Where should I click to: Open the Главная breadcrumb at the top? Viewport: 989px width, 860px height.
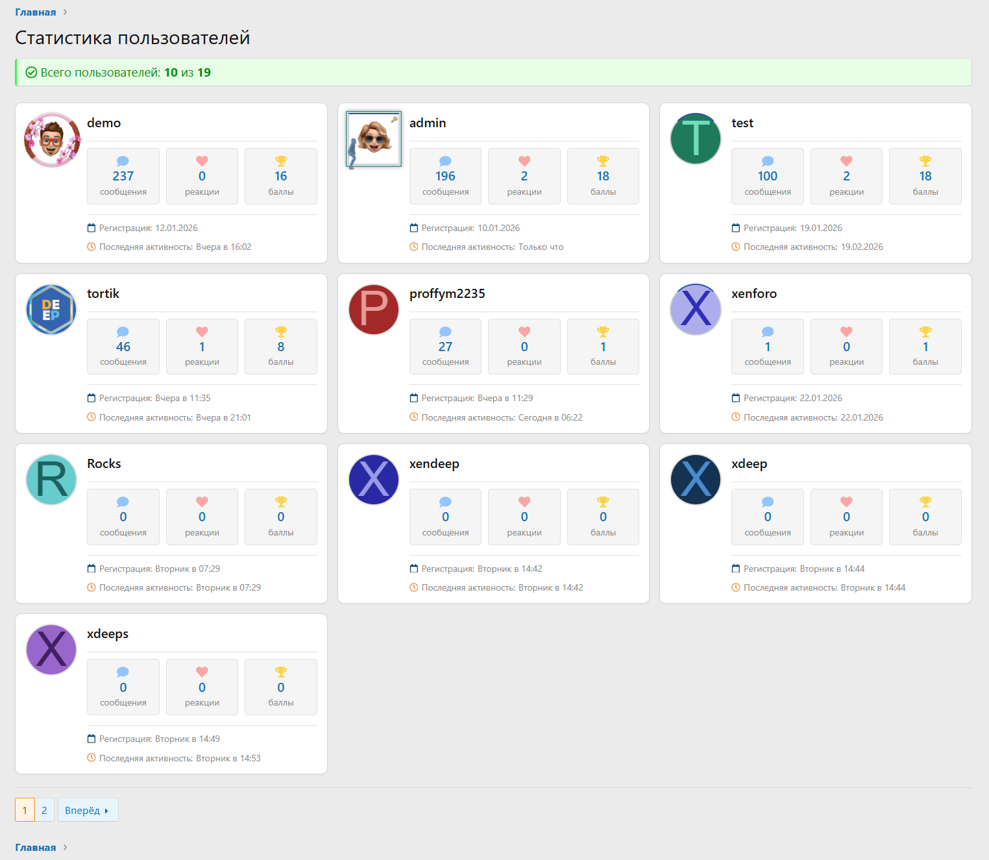[x=36, y=12]
